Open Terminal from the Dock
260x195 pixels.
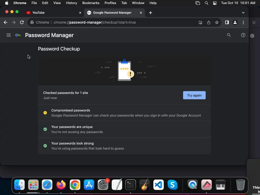(x=131, y=185)
